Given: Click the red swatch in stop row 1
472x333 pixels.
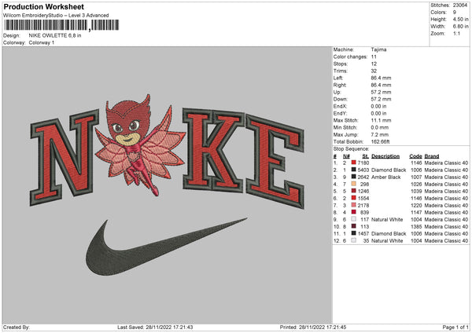Looking at the screenshot, I should pyautogui.click(x=354, y=163).
